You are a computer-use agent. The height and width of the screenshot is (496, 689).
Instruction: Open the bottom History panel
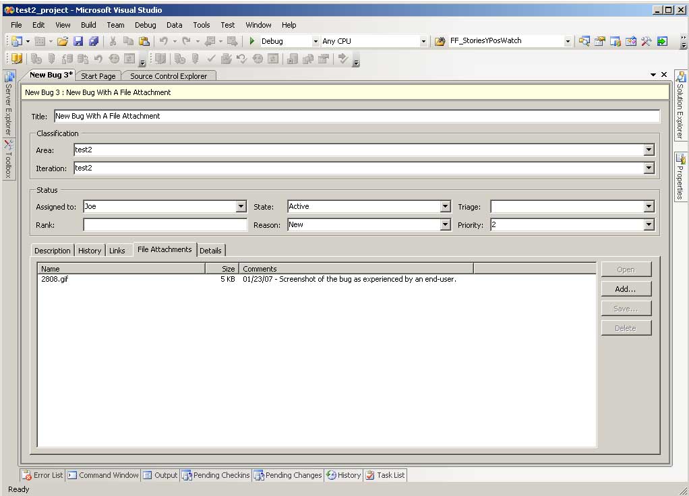[x=344, y=475]
